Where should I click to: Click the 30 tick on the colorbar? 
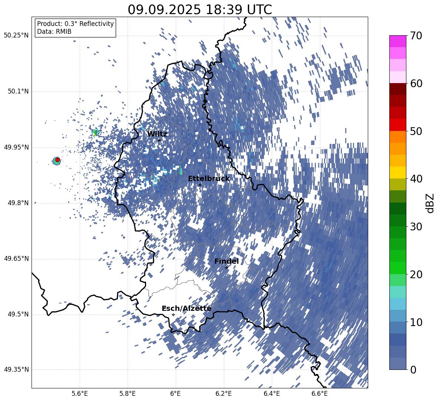point(416,227)
